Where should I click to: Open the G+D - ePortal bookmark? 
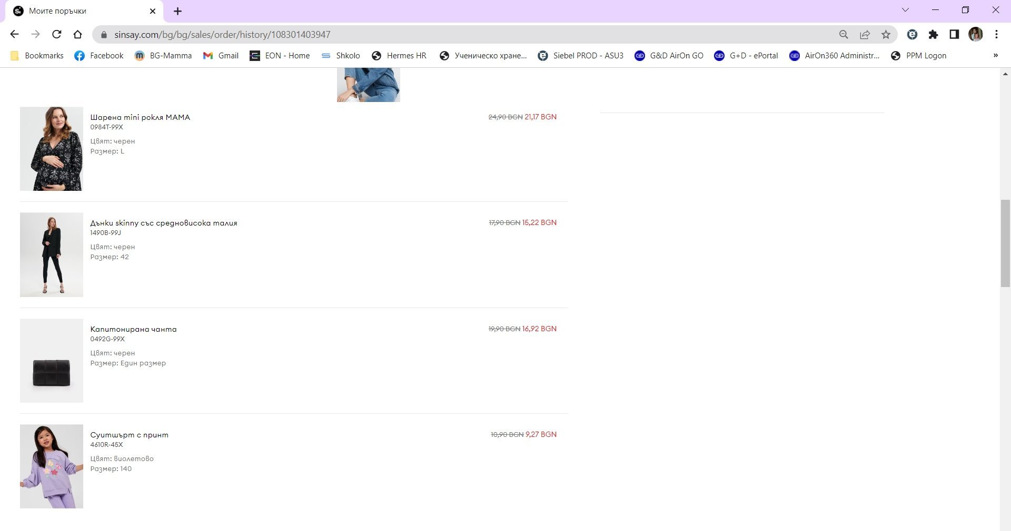click(746, 55)
